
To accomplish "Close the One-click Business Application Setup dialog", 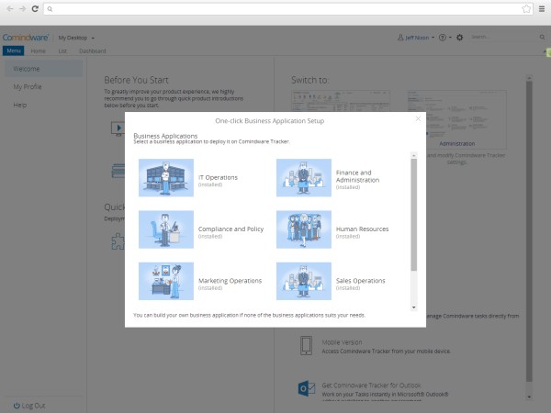I will point(418,119).
